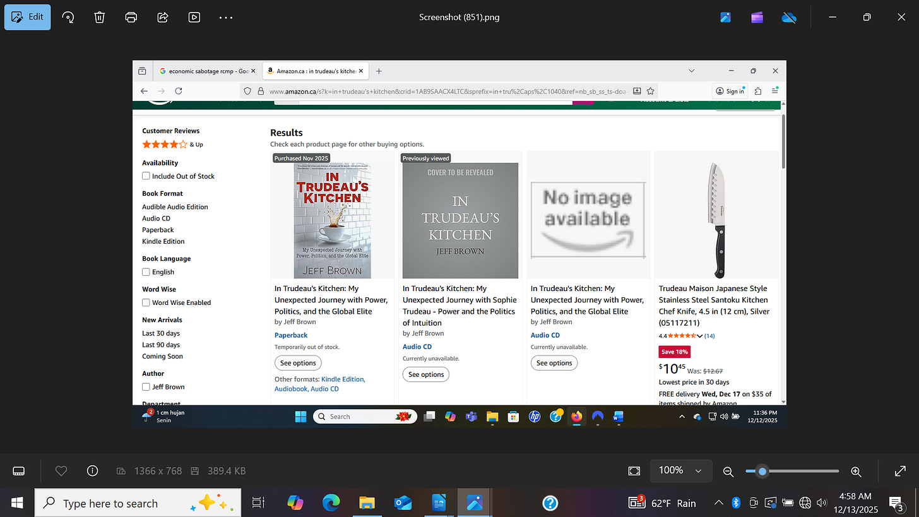Open Firefox in the inner screenshot taskbar

(x=576, y=417)
